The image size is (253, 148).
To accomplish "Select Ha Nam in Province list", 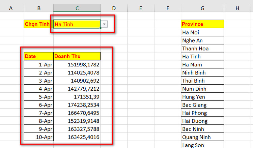I will [202, 64].
